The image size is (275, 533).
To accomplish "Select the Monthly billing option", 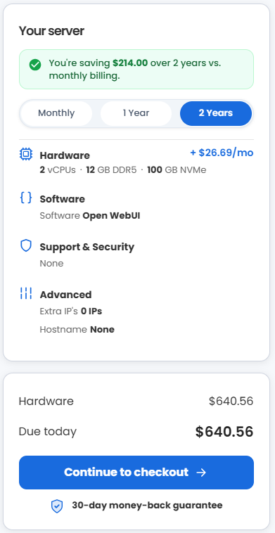I will pos(56,113).
